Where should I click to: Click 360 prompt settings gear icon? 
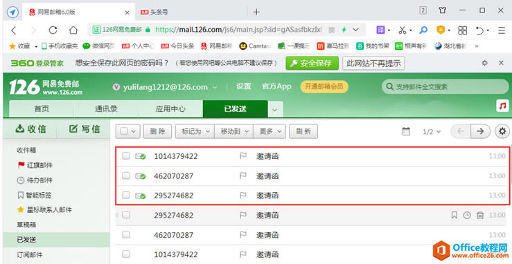click(x=485, y=63)
